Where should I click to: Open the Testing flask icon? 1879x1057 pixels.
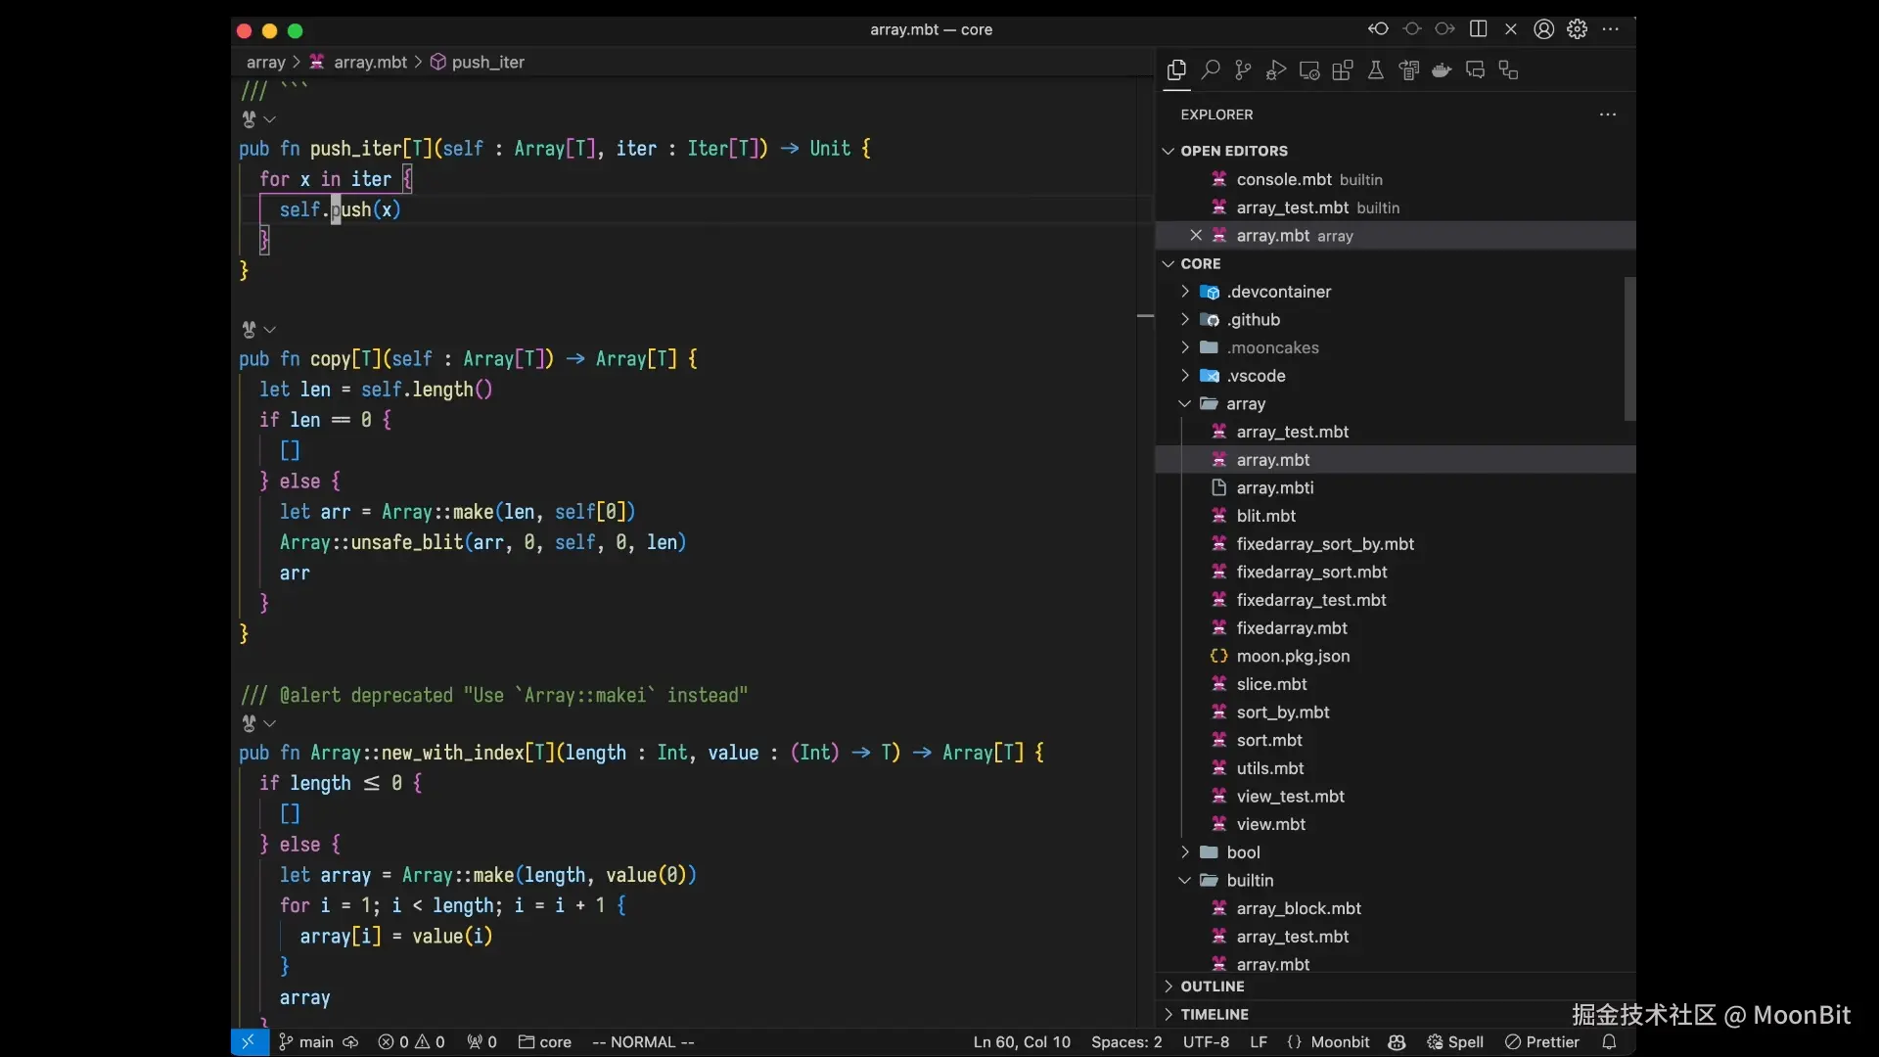(x=1376, y=70)
